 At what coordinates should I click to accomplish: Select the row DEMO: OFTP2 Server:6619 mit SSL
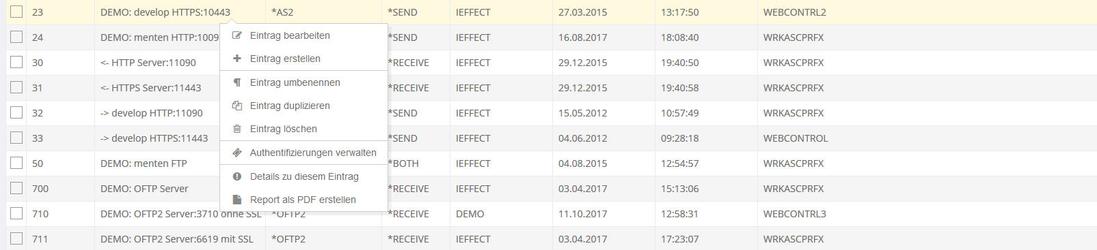tap(551, 239)
